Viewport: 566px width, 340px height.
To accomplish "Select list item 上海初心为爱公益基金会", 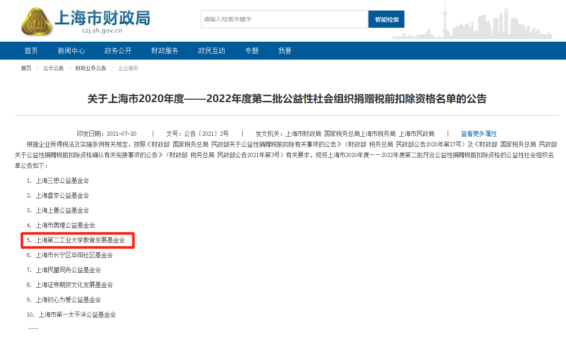I will 68,300.
